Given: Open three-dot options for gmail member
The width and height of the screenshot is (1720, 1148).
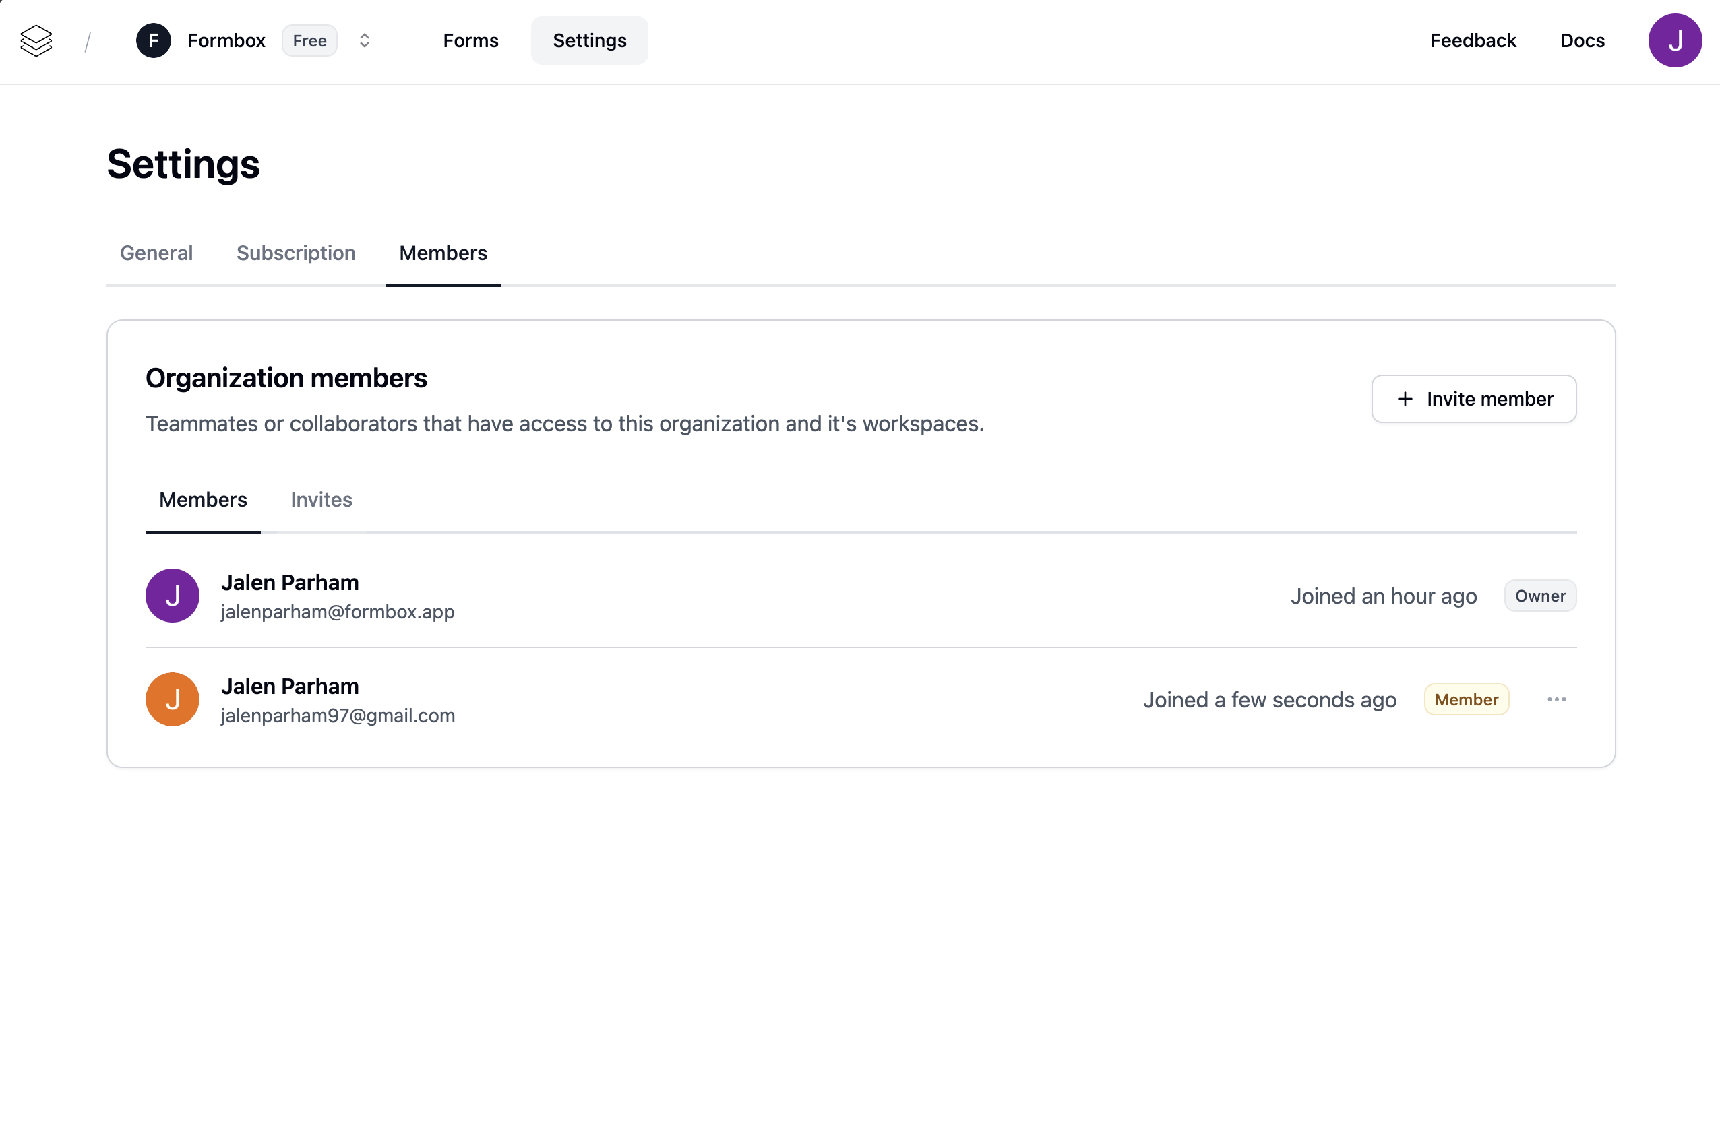Looking at the screenshot, I should click(1556, 700).
